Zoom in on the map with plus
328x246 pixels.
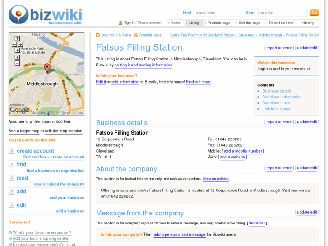[17, 57]
